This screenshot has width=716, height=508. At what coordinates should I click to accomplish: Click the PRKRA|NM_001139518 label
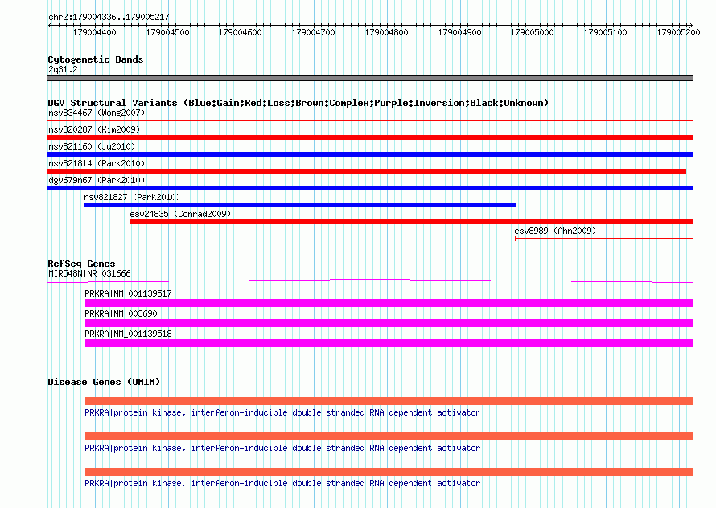[128, 334]
